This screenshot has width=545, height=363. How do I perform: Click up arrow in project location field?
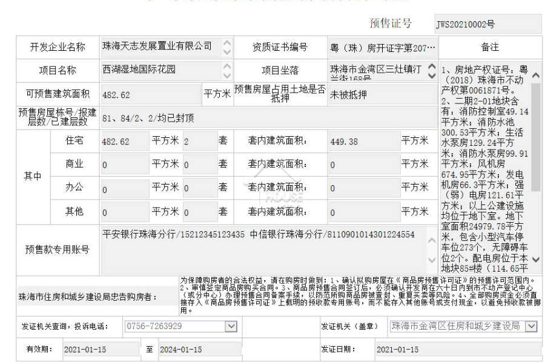coord(432,66)
